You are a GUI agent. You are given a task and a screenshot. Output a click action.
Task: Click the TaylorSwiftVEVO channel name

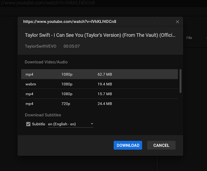pos(41,46)
